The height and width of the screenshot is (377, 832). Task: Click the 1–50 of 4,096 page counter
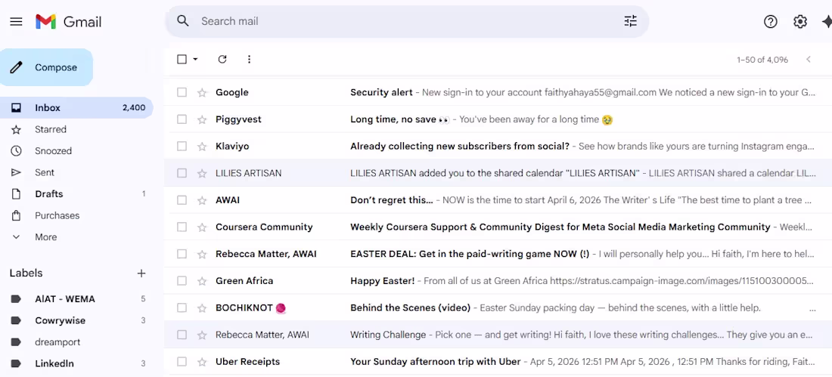[762, 60]
